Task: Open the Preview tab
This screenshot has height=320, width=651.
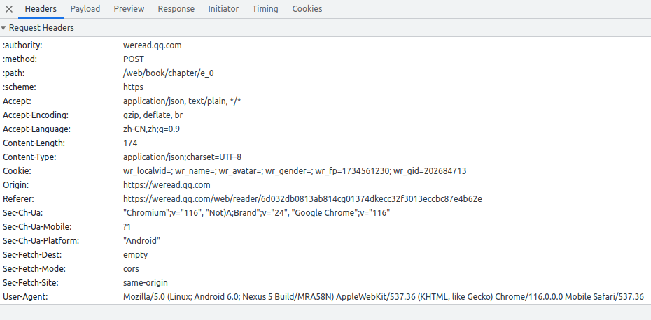Action: (129, 9)
